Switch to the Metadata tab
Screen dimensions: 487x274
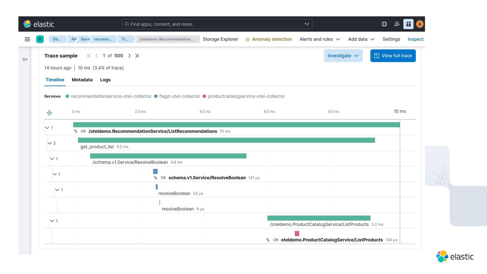pyautogui.click(x=82, y=80)
